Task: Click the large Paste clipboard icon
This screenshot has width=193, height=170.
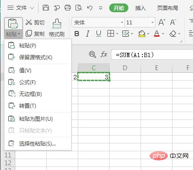Action: point(13,24)
